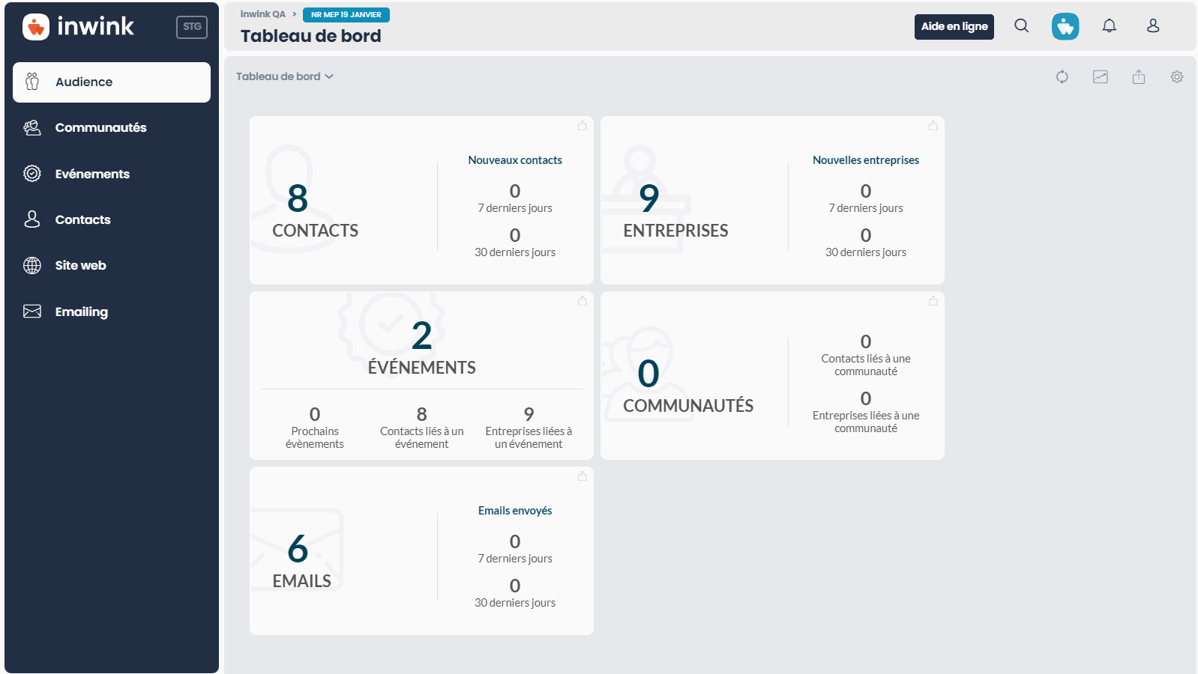Click the Nouvelles entreprises heading
The image size is (1198, 674).
click(x=866, y=160)
